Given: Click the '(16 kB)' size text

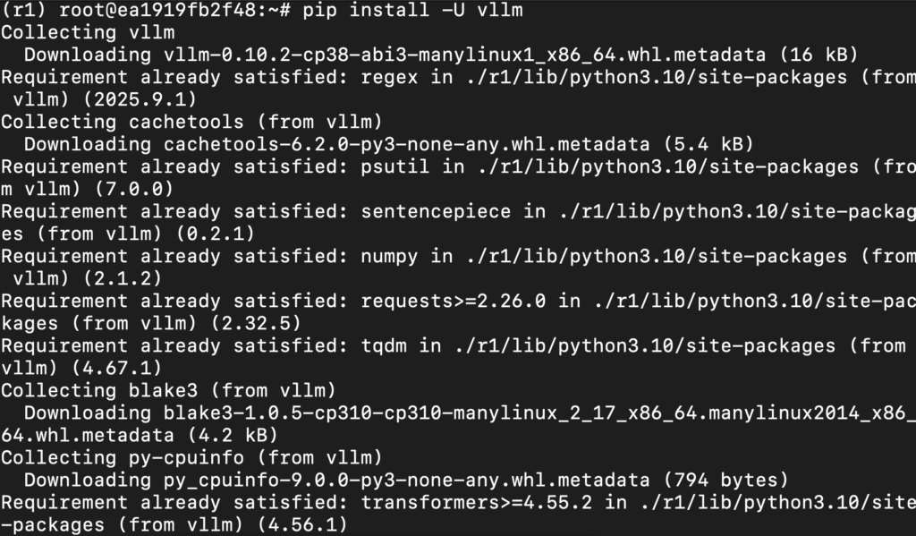Looking at the screenshot, I should tap(819, 55).
